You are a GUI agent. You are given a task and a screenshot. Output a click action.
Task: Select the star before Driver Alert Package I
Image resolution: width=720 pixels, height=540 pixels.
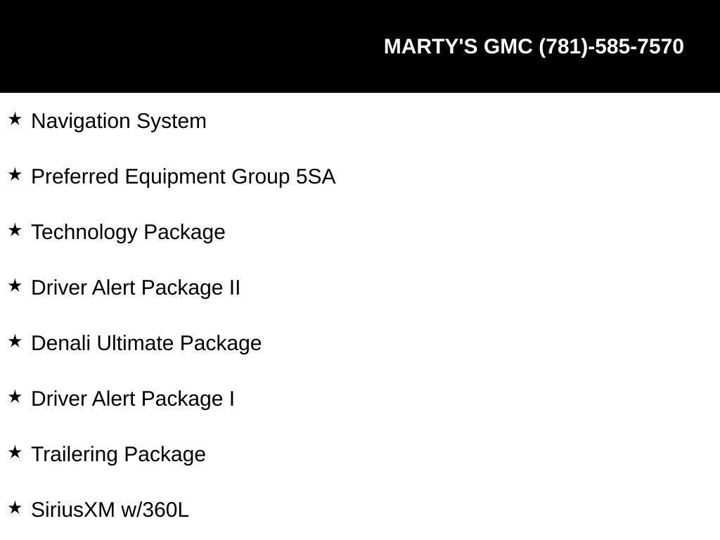pyautogui.click(x=15, y=397)
